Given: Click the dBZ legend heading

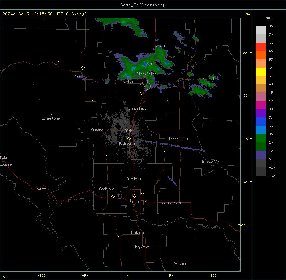Looking at the screenshot, I should pyautogui.click(x=269, y=18).
